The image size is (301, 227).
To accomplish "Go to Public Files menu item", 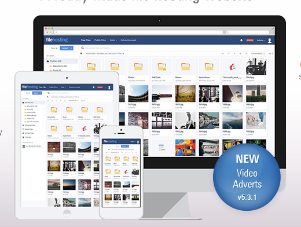I will point(100,40).
